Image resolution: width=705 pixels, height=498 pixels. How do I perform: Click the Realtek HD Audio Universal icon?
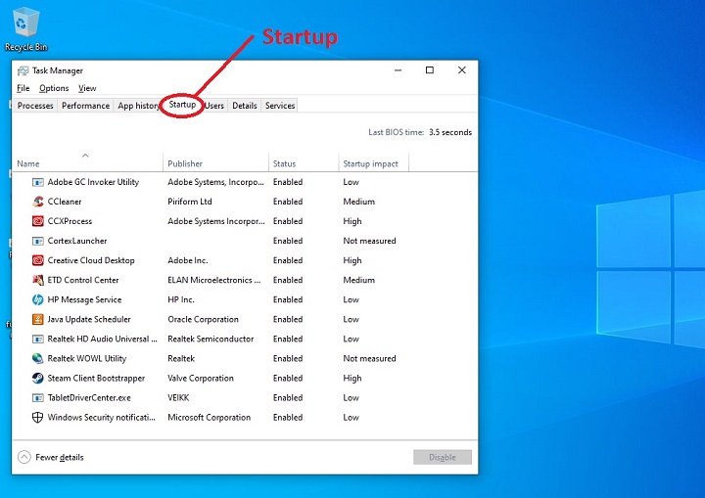(x=38, y=339)
